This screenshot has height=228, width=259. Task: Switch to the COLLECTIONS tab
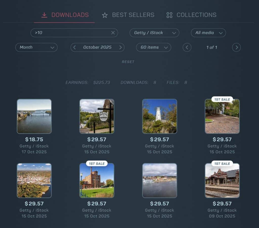pyautogui.click(x=197, y=15)
